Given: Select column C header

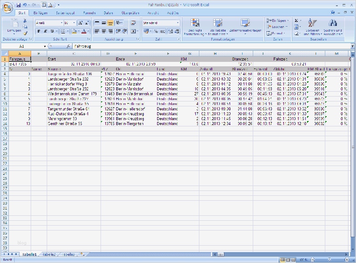Looking at the screenshot, I should point(74,53).
